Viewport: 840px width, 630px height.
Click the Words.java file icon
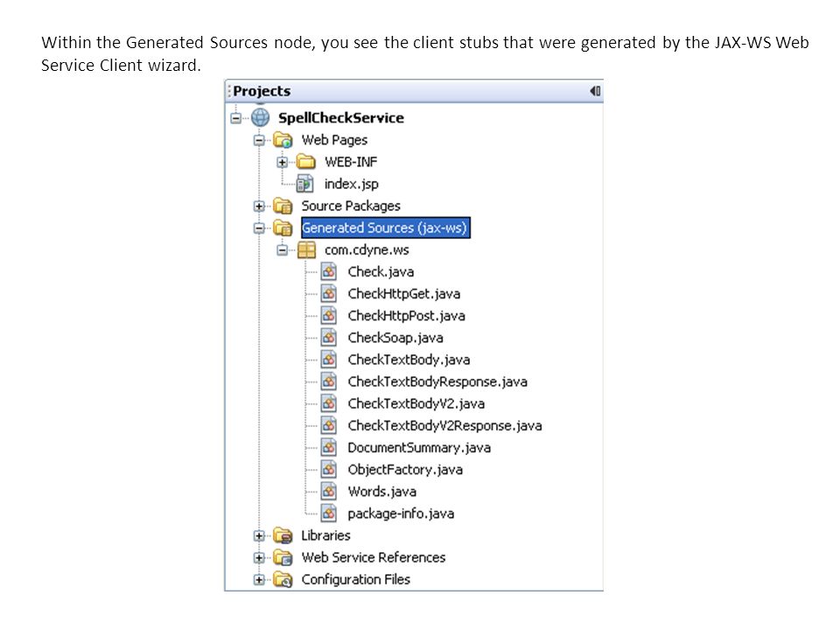[x=329, y=491]
